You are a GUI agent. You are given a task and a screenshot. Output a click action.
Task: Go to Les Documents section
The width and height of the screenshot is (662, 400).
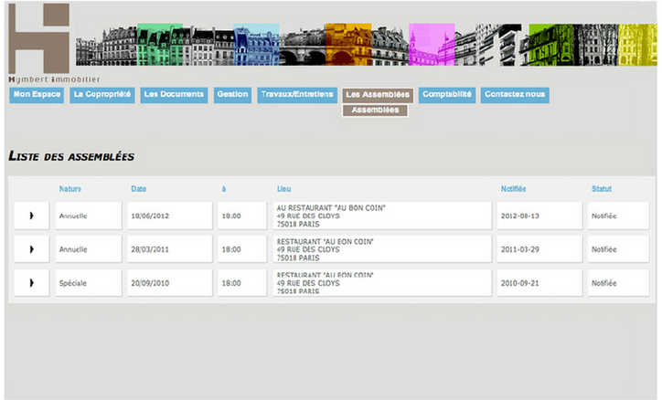tap(174, 94)
